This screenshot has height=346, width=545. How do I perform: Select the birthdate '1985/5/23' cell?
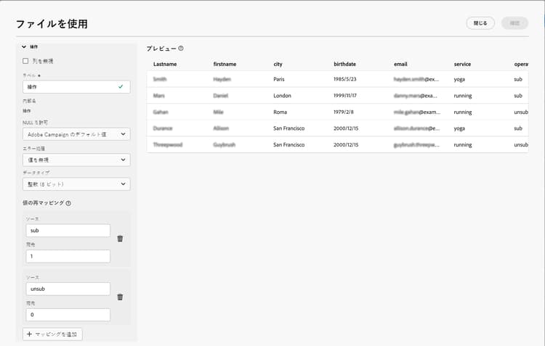(344, 79)
